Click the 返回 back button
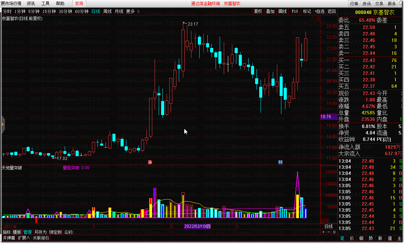 332,11
